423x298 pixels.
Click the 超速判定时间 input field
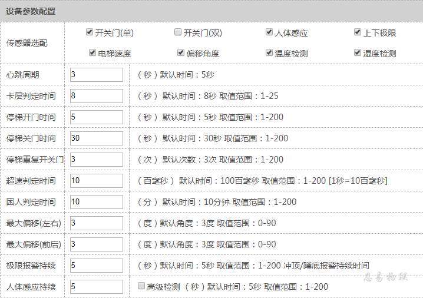pos(96,181)
